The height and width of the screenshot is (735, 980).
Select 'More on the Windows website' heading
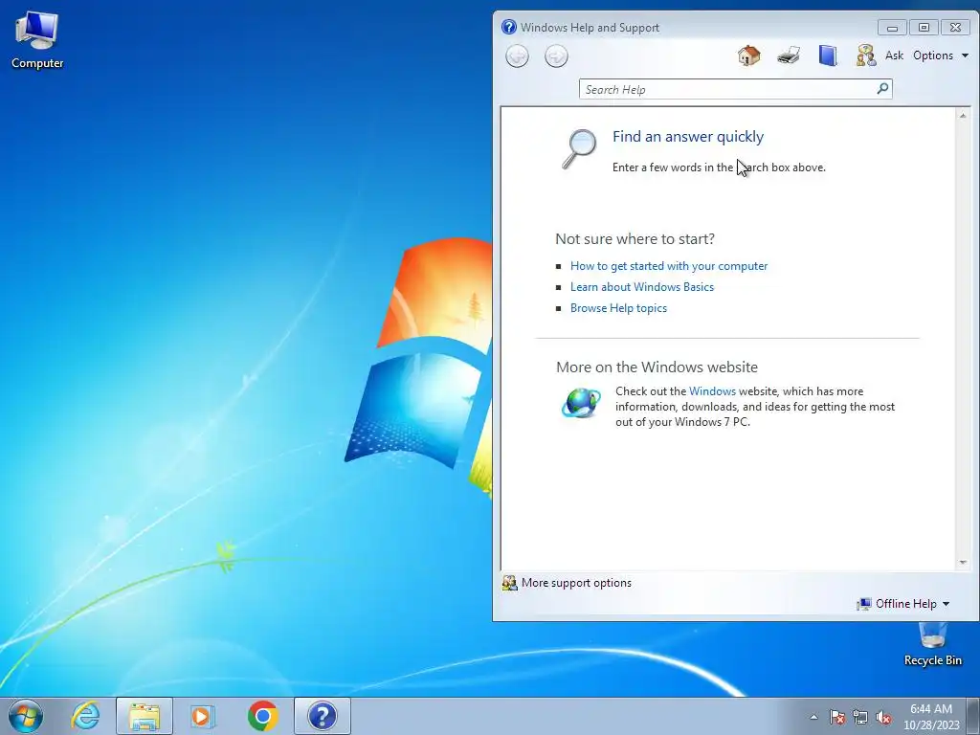[657, 367]
